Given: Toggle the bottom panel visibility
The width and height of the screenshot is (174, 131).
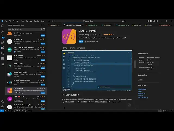Looking at the screenshot, I should pyautogui.click(x=154, y=21).
